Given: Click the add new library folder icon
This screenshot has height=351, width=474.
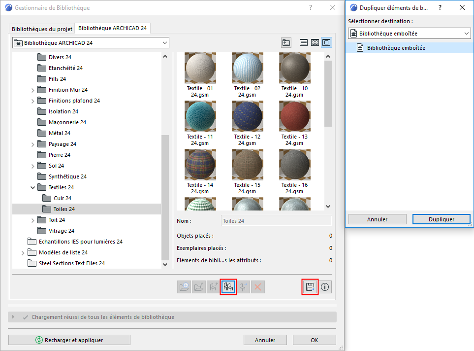Looking at the screenshot, I should 184,286.
